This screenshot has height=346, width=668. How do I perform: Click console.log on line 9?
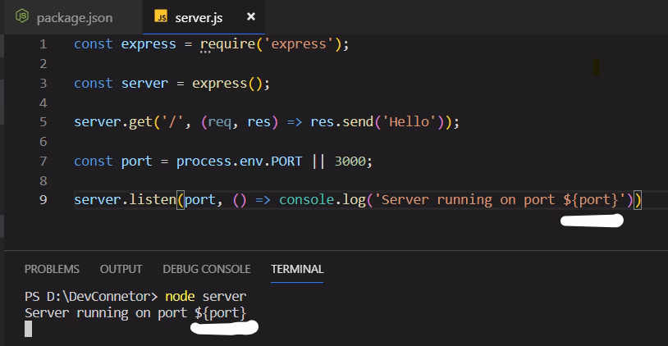coord(323,200)
